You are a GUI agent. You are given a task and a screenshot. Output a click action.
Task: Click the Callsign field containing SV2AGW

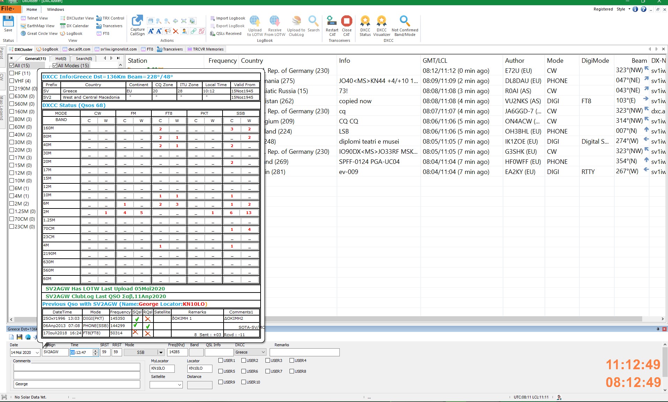[55, 352]
